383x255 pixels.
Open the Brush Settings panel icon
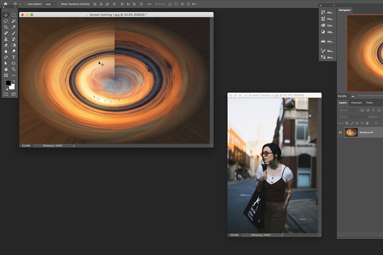(x=323, y=51)
